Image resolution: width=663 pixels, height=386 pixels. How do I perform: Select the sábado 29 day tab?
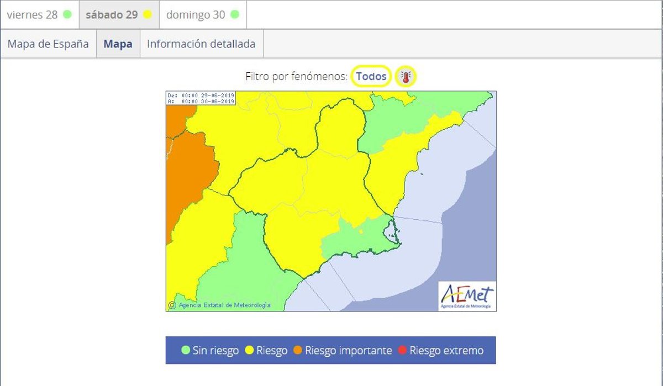click(x=119, y=15)
